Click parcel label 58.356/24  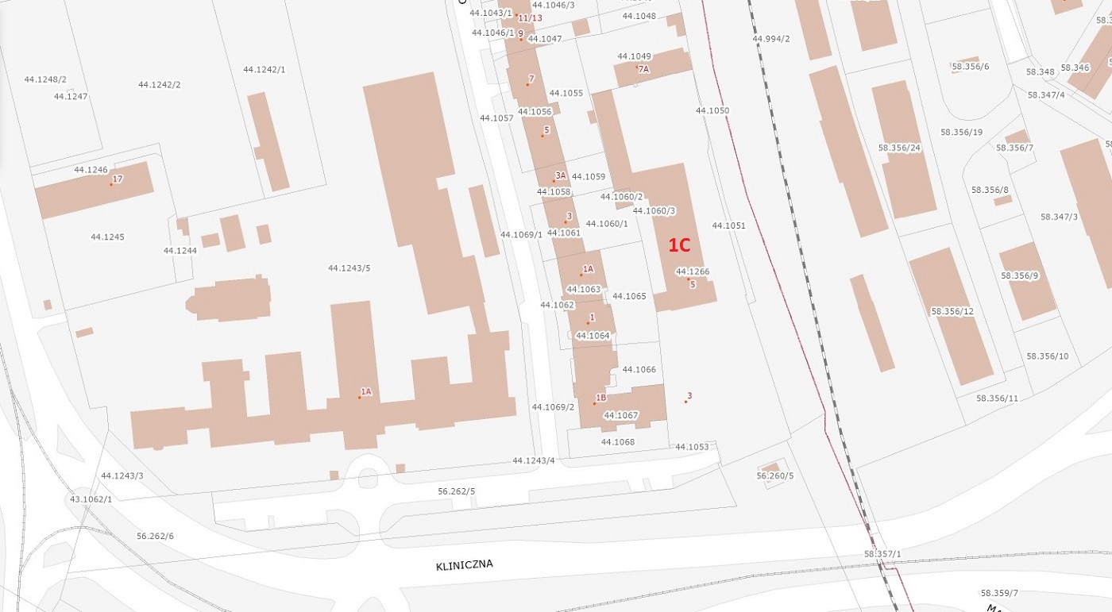tap(899, 148)
